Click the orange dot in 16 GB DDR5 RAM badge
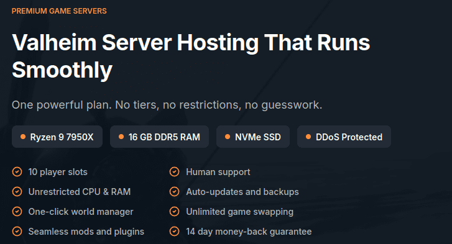Image resolution: width=452 pixels, height=244 pixels. point(121,137)
